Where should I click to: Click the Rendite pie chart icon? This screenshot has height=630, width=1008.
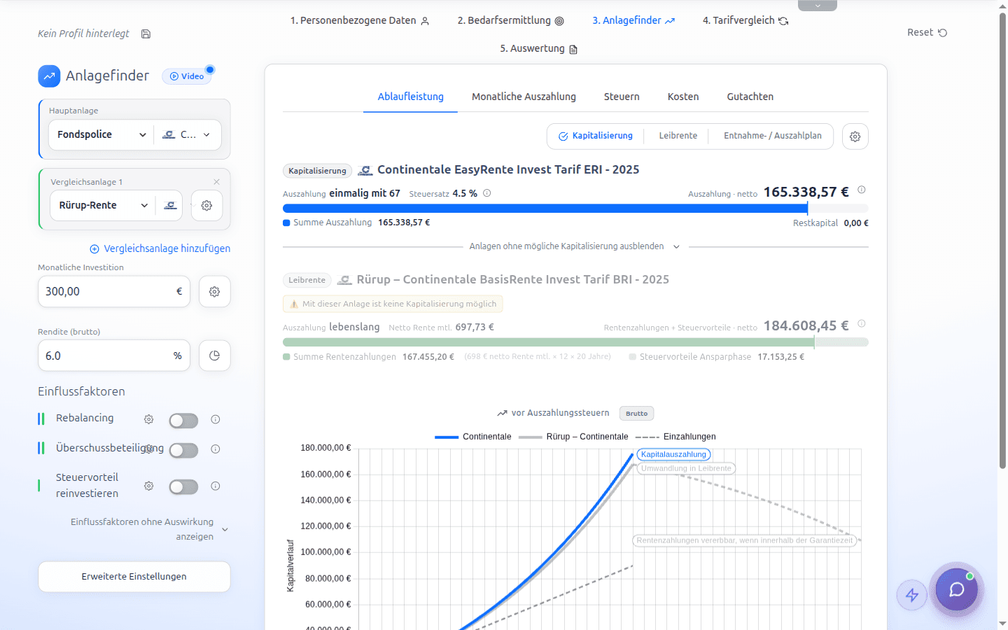215,356
